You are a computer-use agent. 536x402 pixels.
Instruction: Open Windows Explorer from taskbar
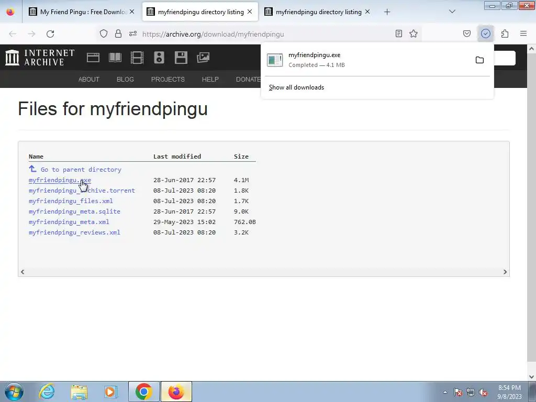79,392
